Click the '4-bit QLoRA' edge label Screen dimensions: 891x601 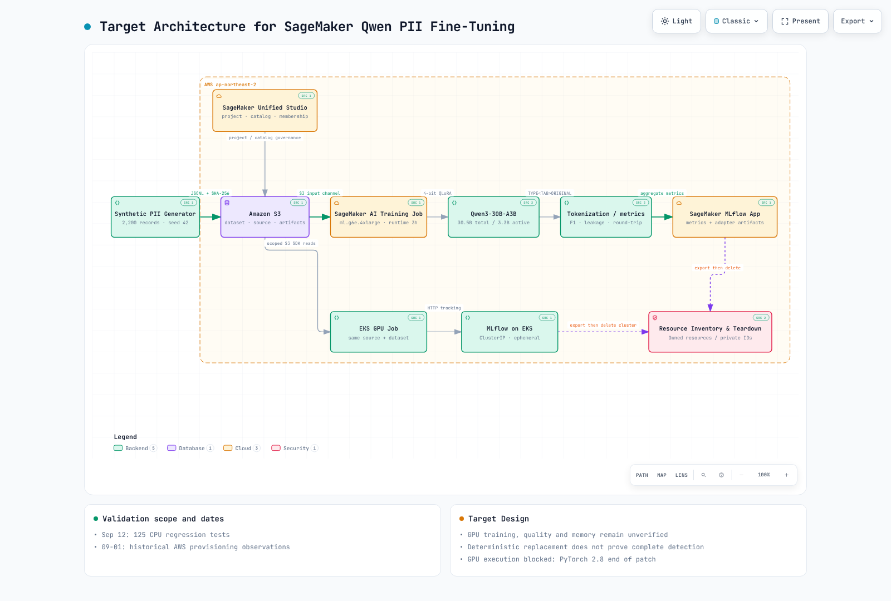pos(438,193)
